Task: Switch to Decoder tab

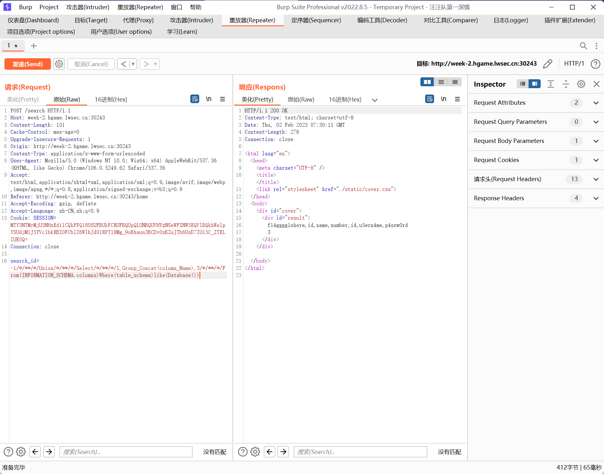Action: coord(382,20)
